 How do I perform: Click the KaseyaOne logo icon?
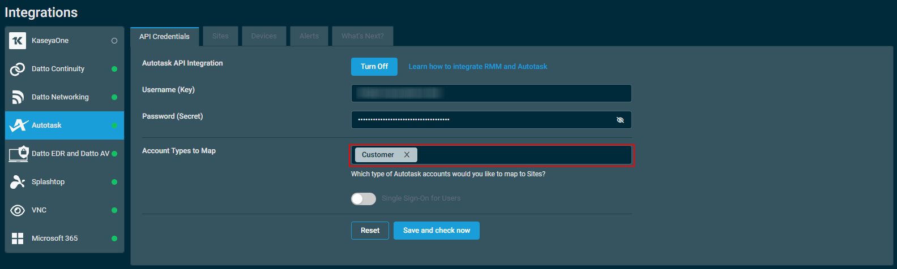point(18,41)
